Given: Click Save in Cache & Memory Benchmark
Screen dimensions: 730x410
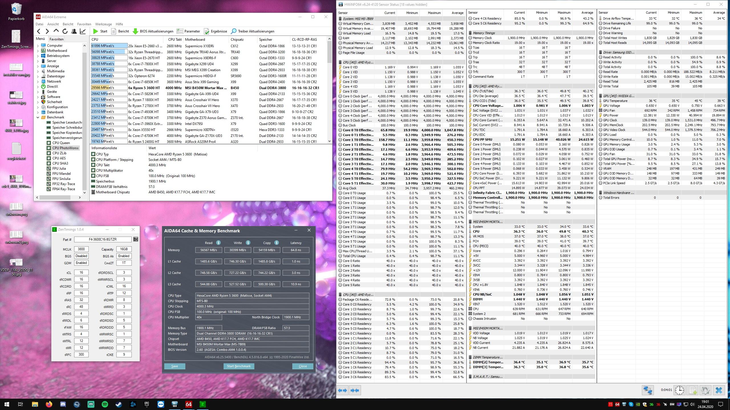Looking at the screenshot, I should coord(175,366).
